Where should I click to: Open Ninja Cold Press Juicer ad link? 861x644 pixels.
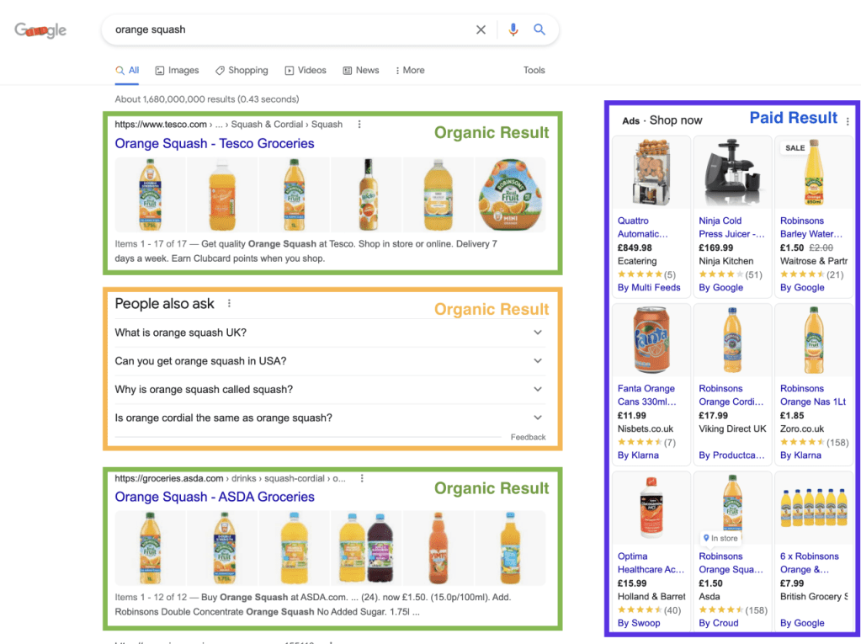click(731, 227)
